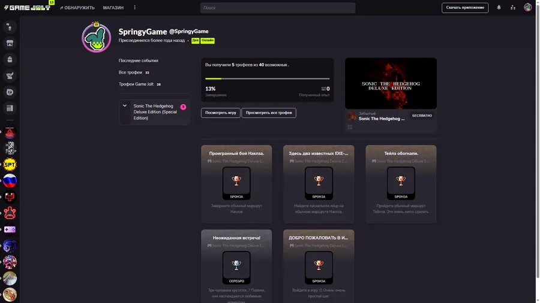Click the trophy in 'ДОБРО ПОЖАЛОВАТЬ В И...' card
540x303 pixels.
pyautogui.click(x=319, y=265)
